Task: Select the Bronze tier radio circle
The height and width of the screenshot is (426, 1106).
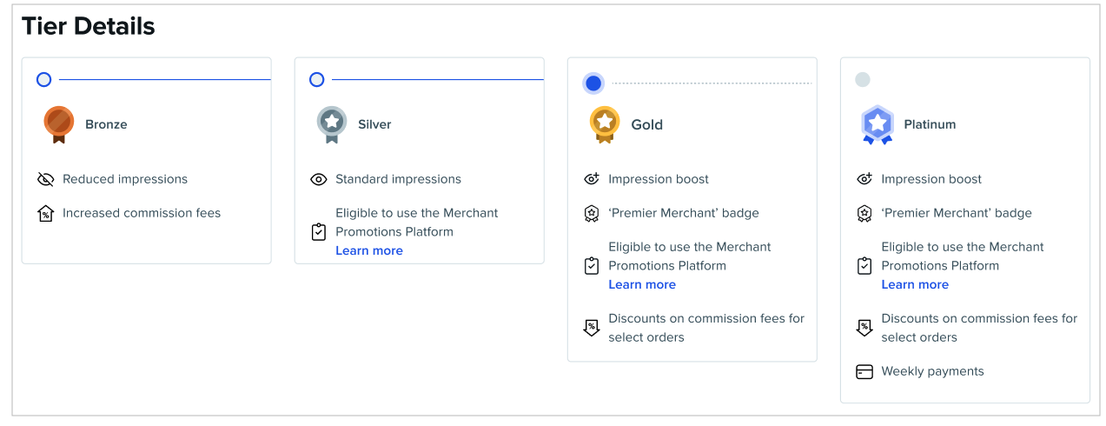Action: pos(44,80)
